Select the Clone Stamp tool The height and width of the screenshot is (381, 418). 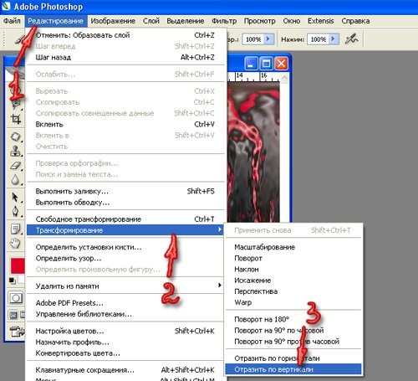click(16, 151)
